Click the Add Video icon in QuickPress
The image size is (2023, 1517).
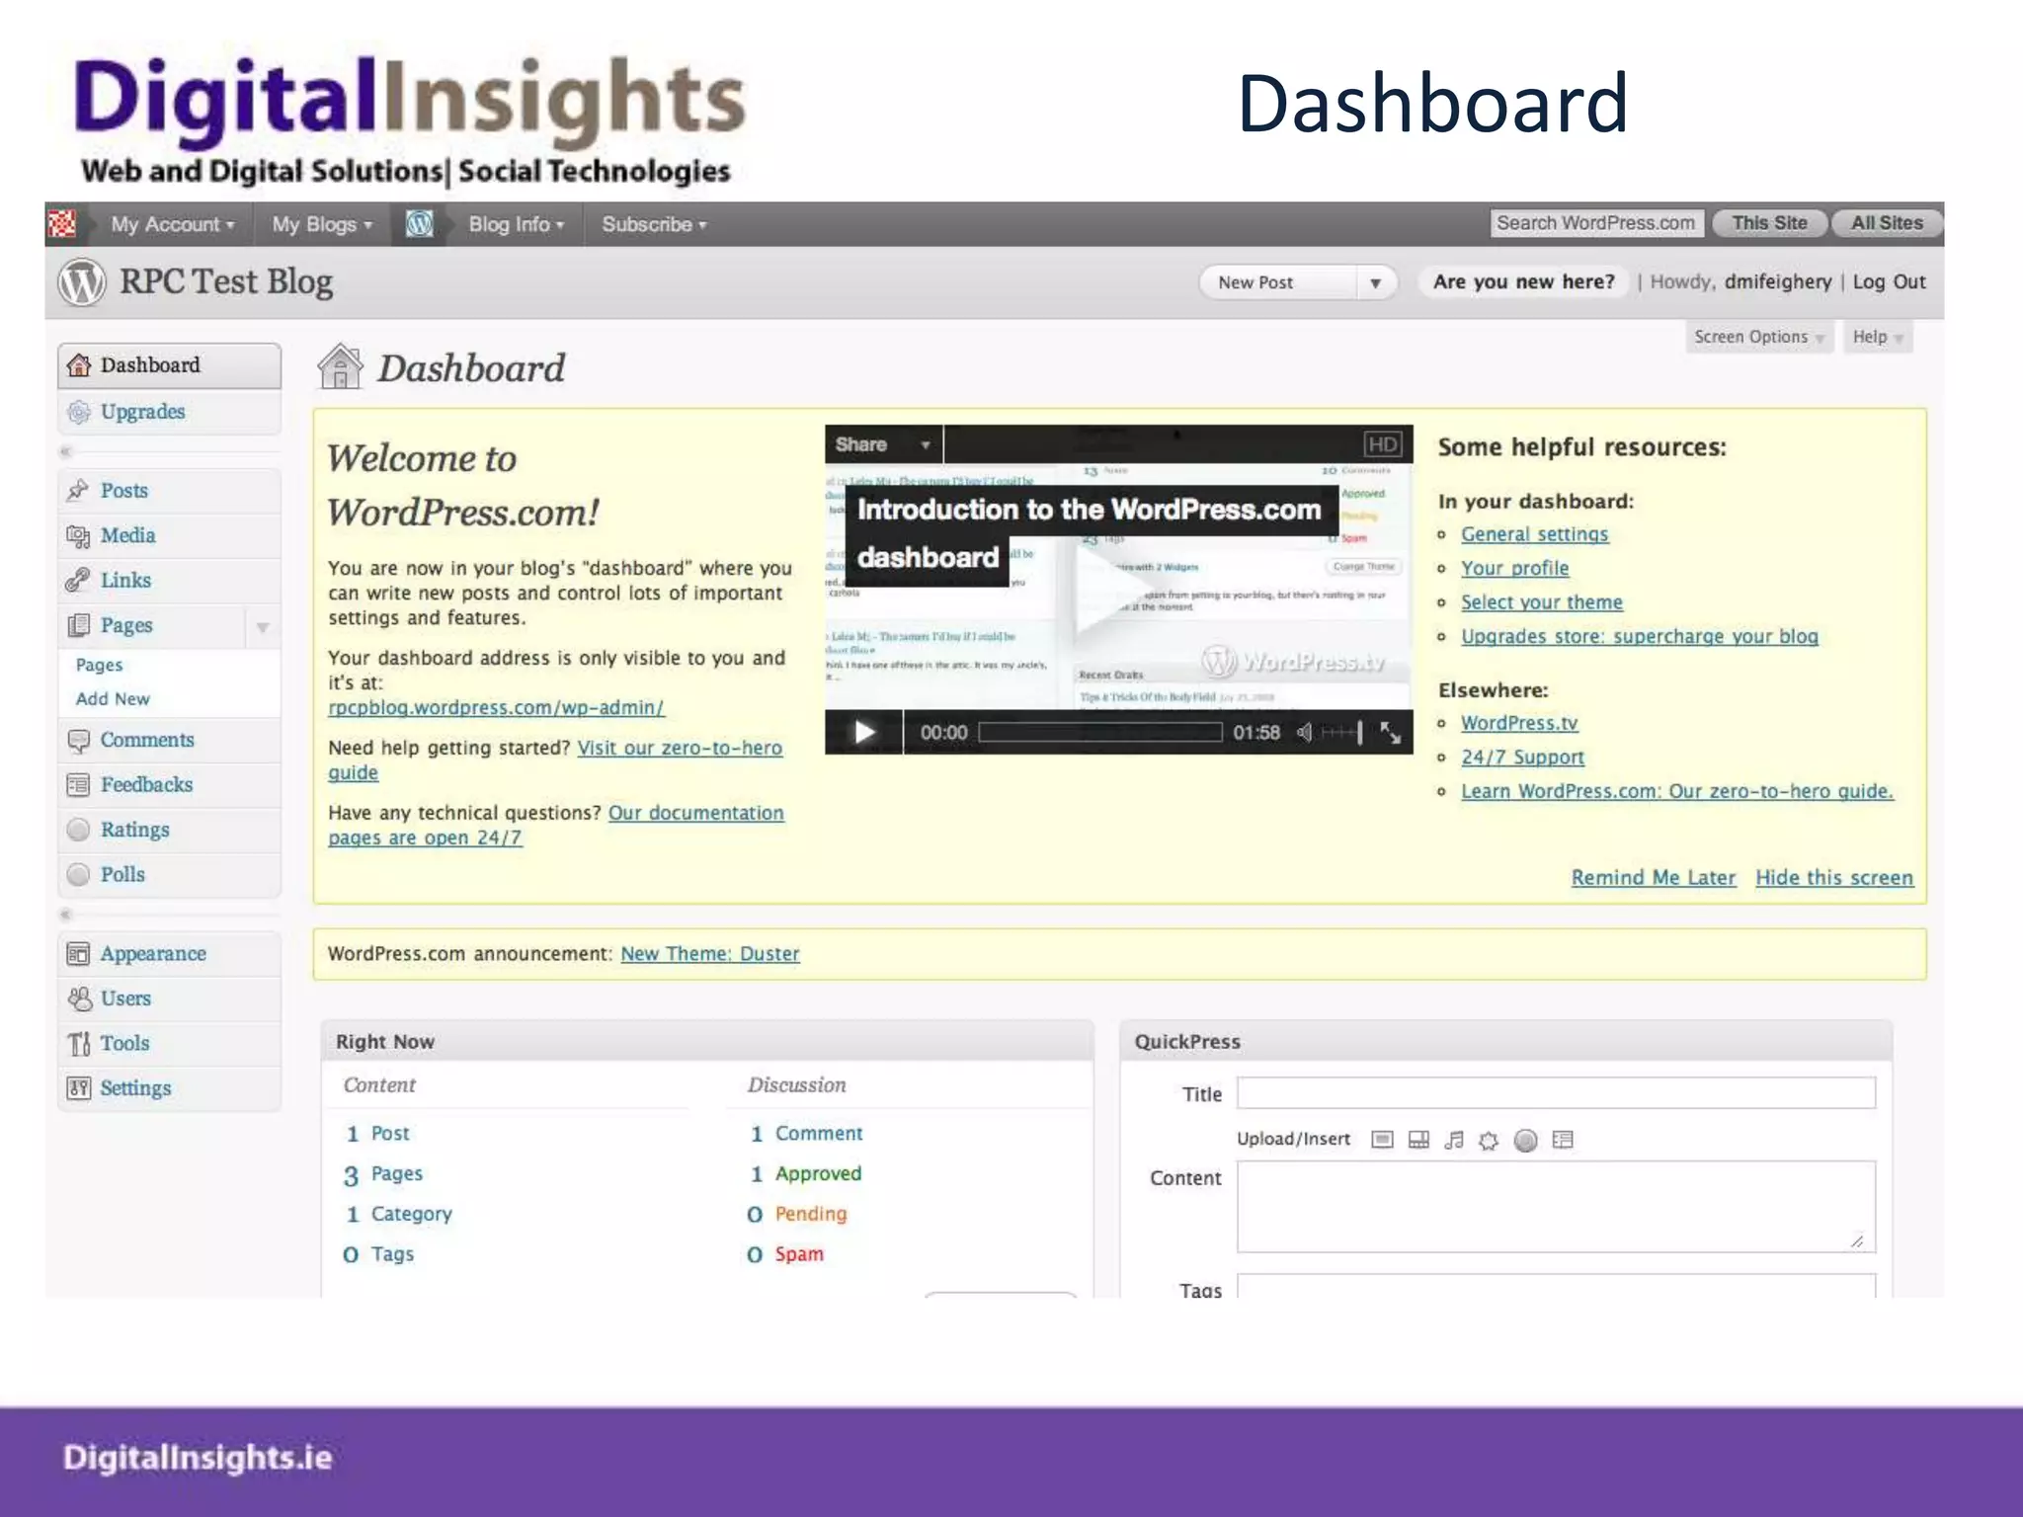1418,1141
